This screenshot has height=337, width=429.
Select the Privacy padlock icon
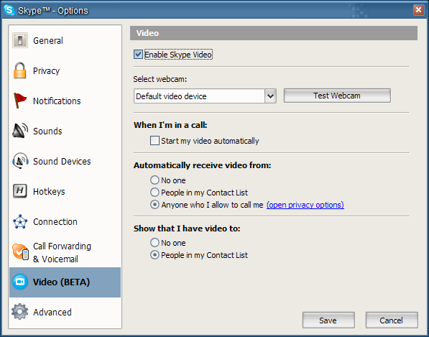[x=19, y=70]
